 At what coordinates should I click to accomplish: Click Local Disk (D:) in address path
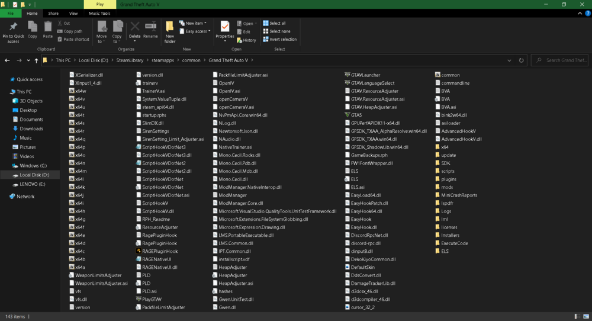click(94, 60)
